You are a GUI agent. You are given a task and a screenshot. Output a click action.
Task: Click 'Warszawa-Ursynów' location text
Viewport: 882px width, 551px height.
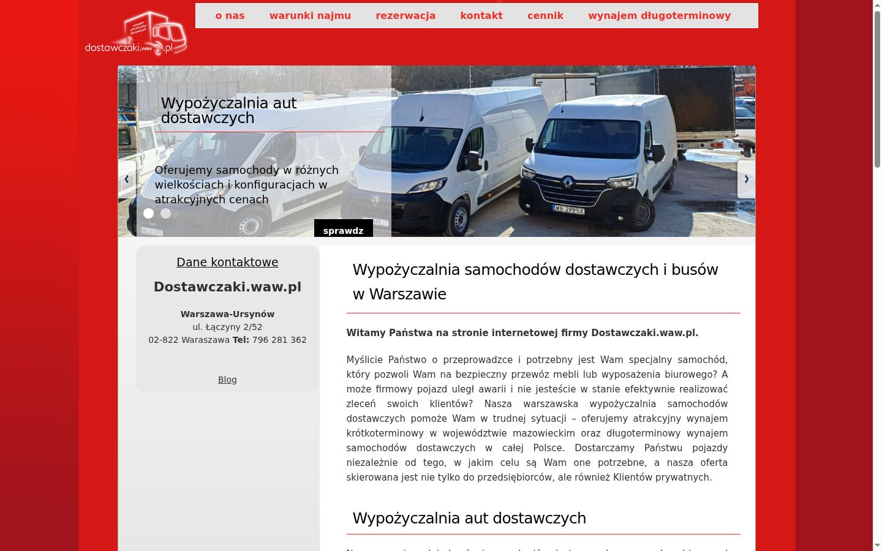(227, 314)
